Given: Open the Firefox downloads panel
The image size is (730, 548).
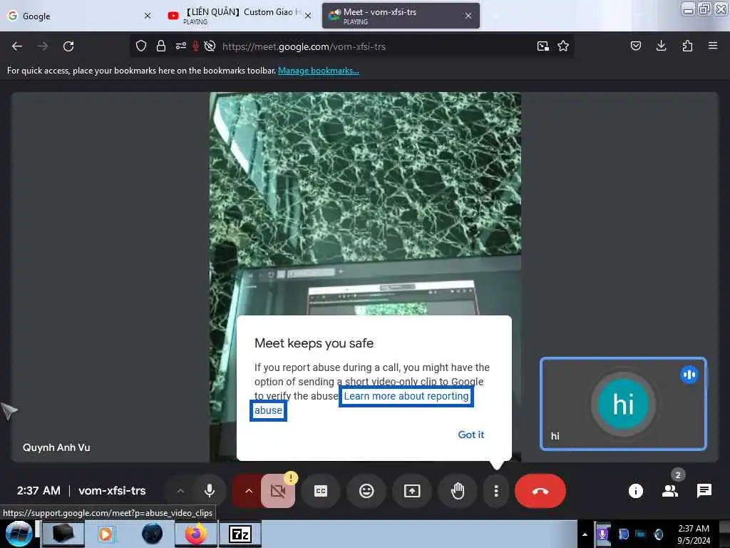Looking at the screenshot, I should 661,46.
